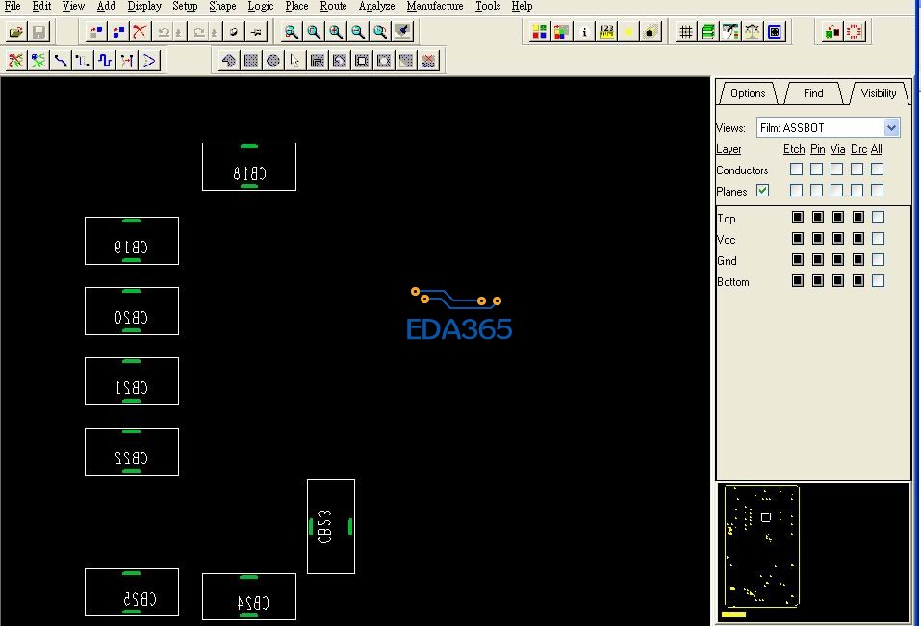
Task: Expand the Redo history dropdown arrow
Action: coord(214,32)
